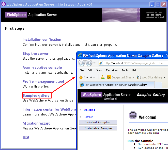Screen dimensions: 168x150
Task: Click the IE address bar URL
Action: (134, 63)
